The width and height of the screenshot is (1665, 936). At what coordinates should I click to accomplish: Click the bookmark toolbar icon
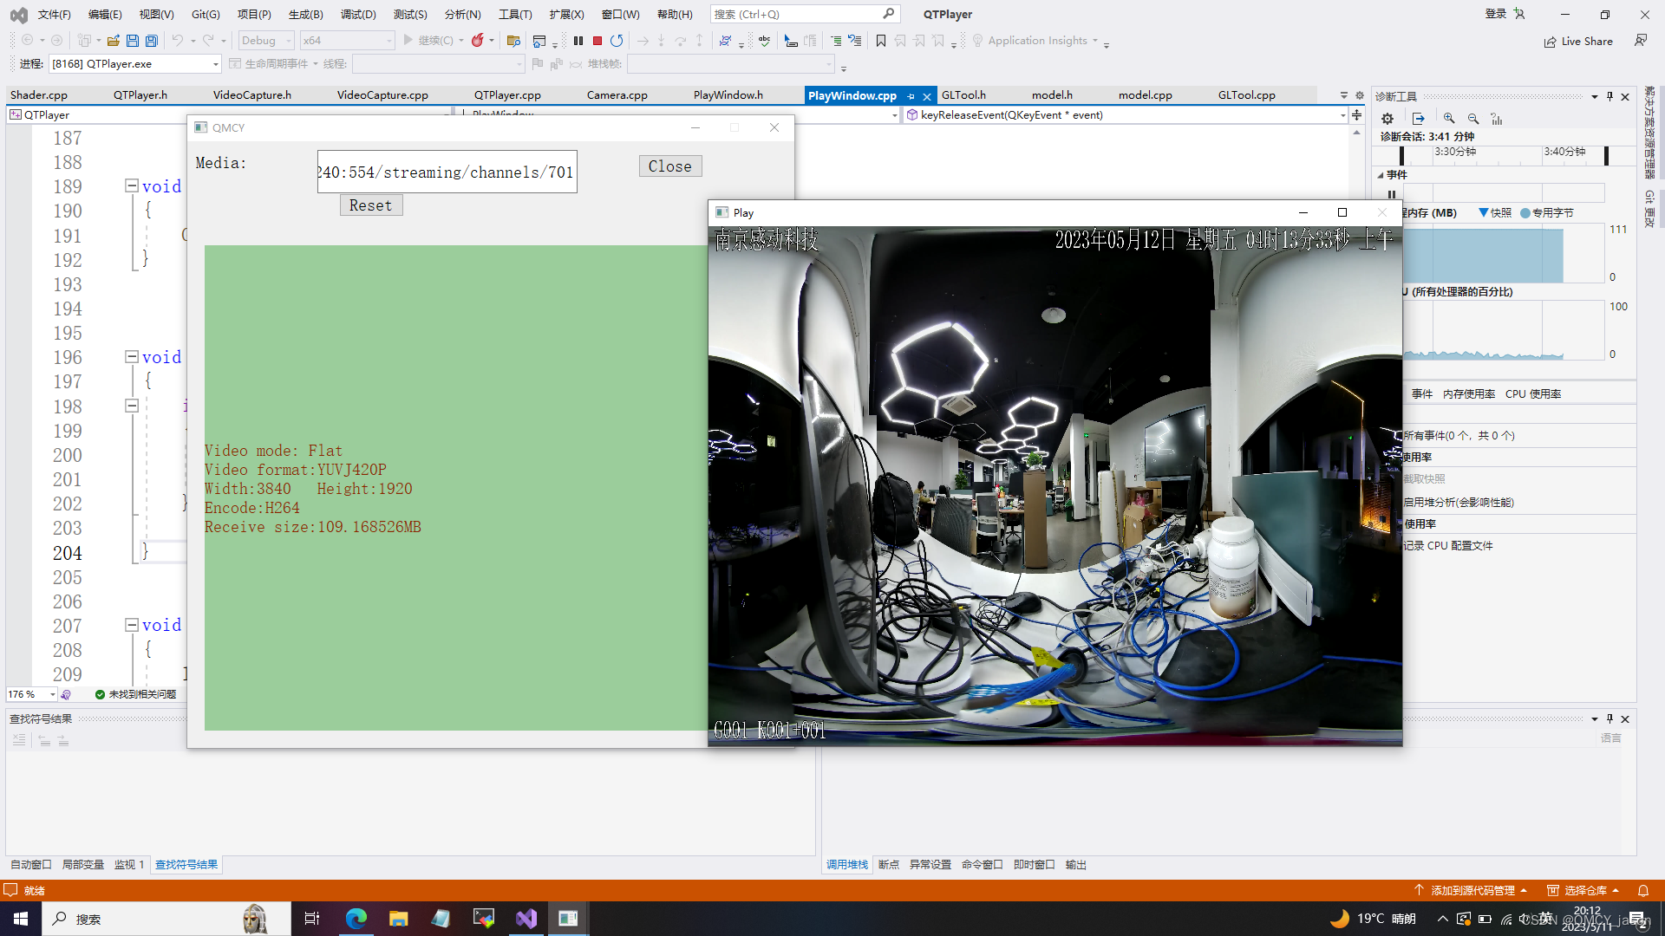[x=881, y=41]
